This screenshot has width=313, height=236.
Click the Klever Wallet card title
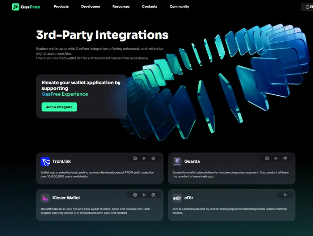click(x=66, y=198)
